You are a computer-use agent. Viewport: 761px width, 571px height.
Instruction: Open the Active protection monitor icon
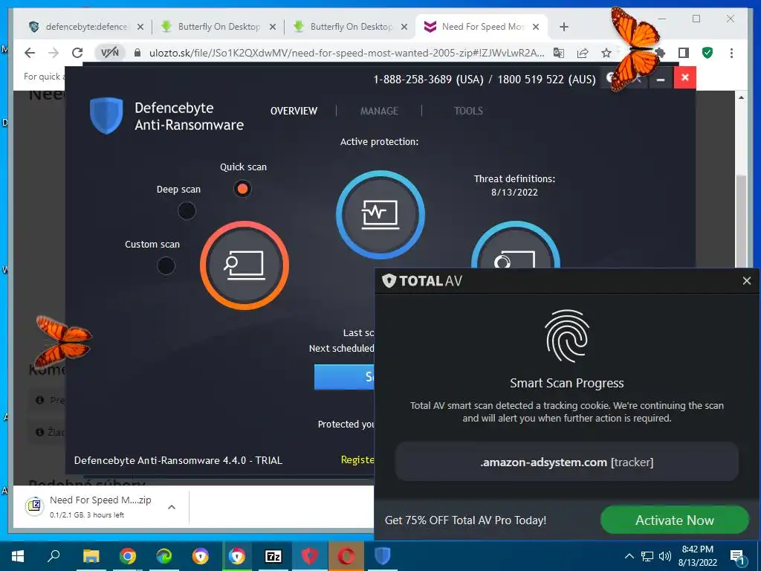(380, 215)
